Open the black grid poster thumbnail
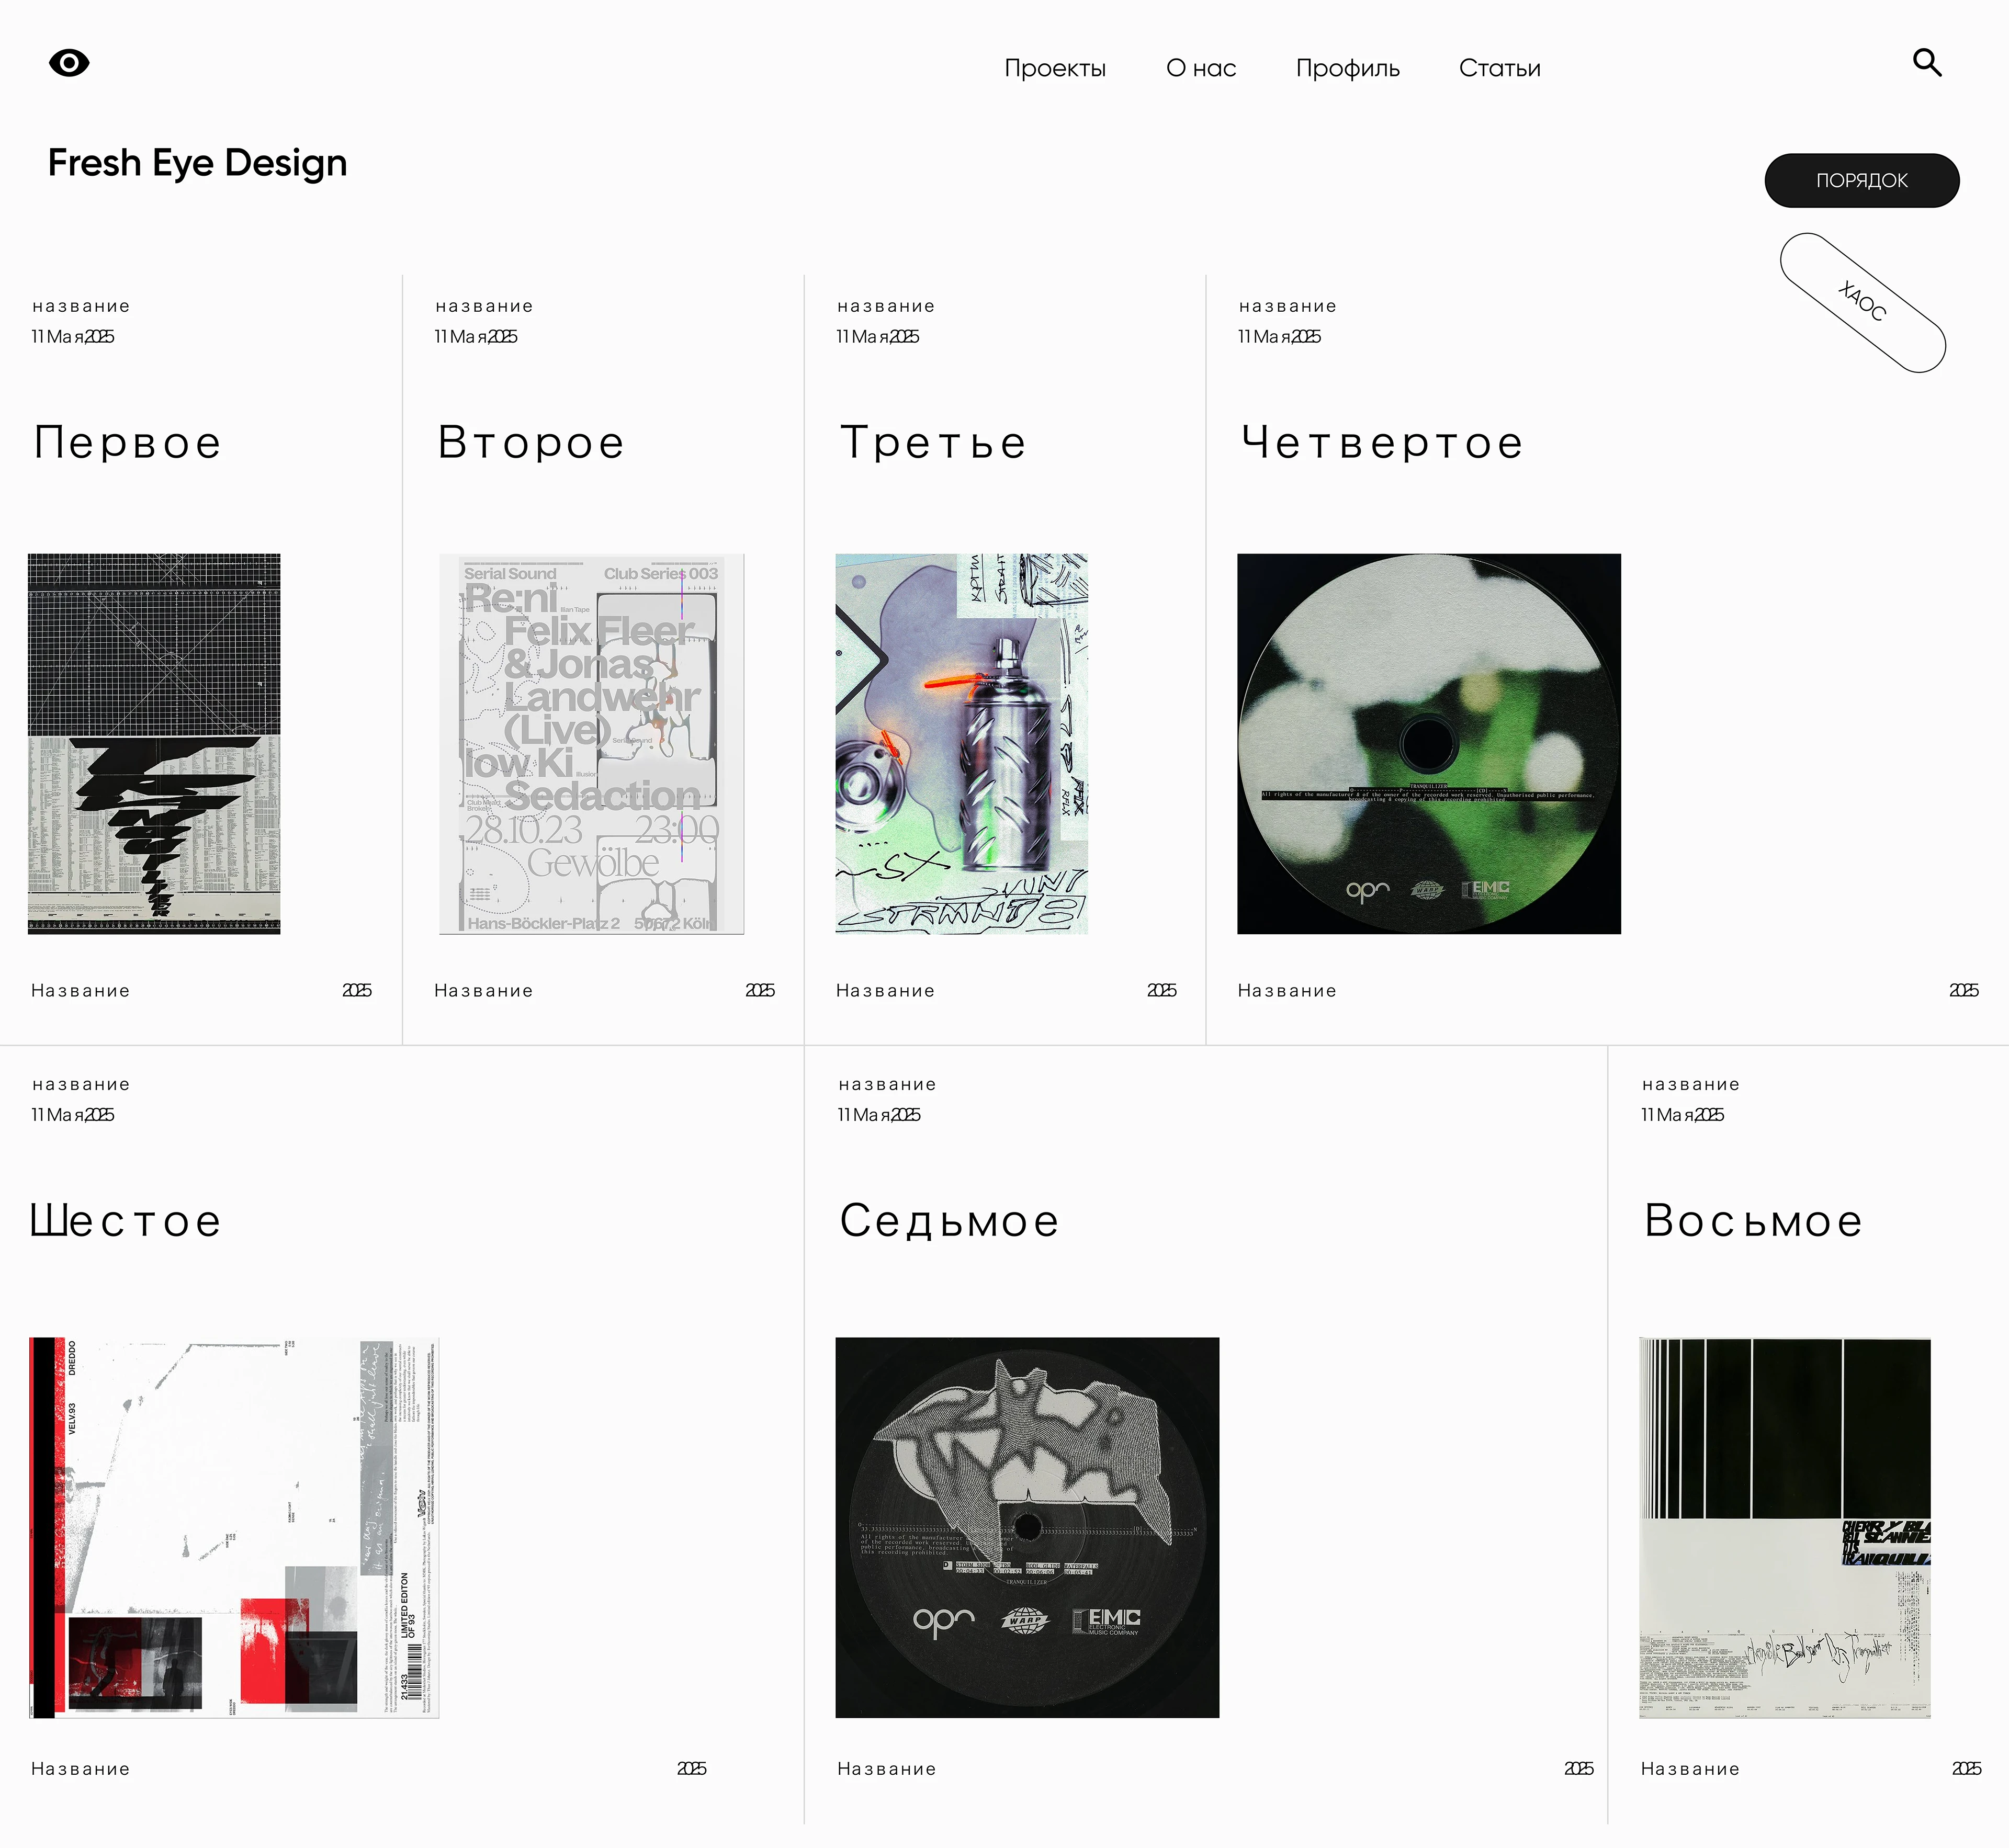Viewport: 2009px width, 1848px height. (x=154, y=744)
